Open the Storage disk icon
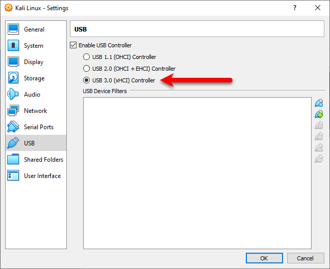Viewport: 330px width, 269px height. click(13, 78)
